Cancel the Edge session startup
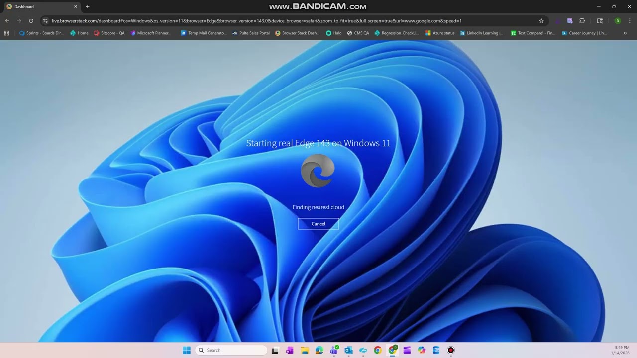The width and height of the screenshot is (637, 358). point(318,224)
